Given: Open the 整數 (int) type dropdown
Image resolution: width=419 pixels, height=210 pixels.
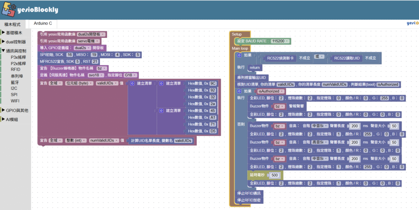Looking at the screenshot, I should [76, 141].
